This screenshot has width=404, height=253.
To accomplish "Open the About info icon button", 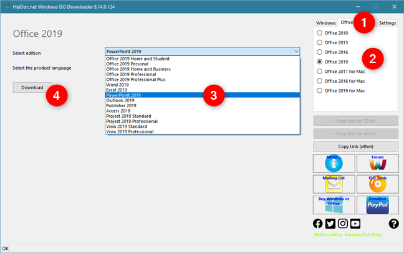I will (x=334, y=163).
